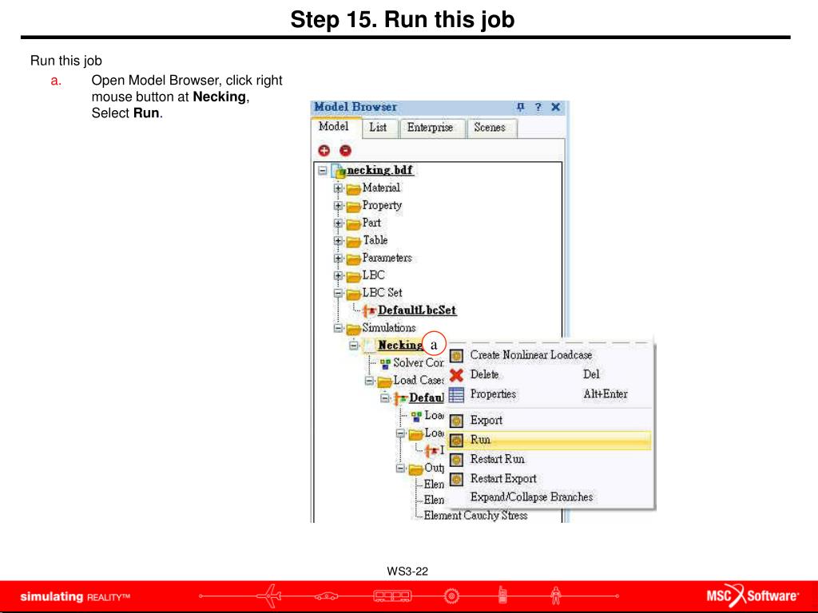Expand the Material folder node

click(x=338, y=188)
